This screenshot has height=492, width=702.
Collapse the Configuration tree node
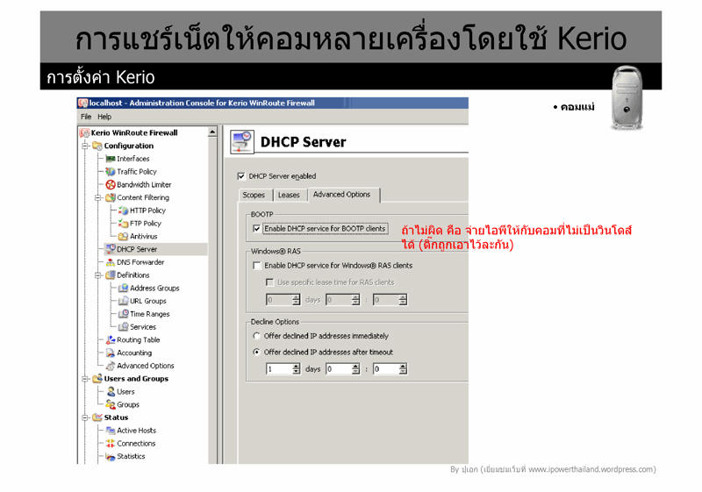click(85, 146)
